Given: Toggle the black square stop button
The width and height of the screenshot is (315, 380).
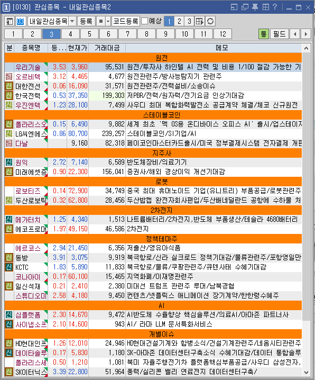Looking at the screenshot, I should point(101,21).
